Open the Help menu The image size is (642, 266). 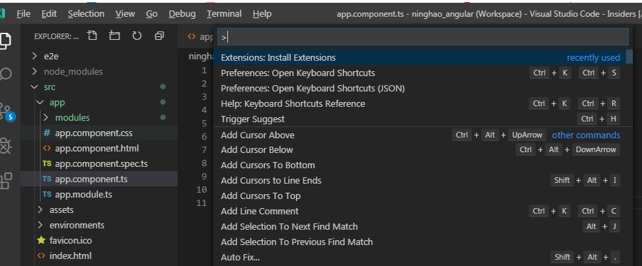262,13
